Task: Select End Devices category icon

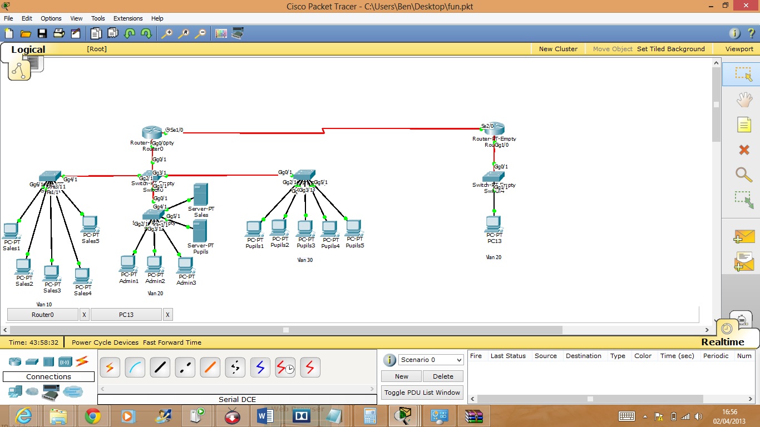Action: (15, 392)
